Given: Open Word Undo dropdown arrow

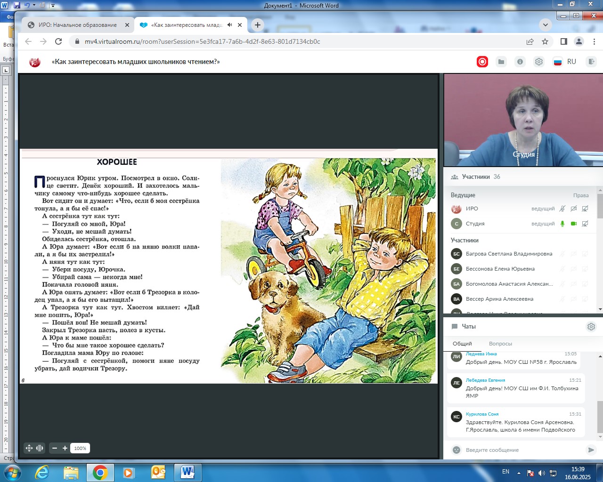Looking at the screenshot, I should 34,6.
